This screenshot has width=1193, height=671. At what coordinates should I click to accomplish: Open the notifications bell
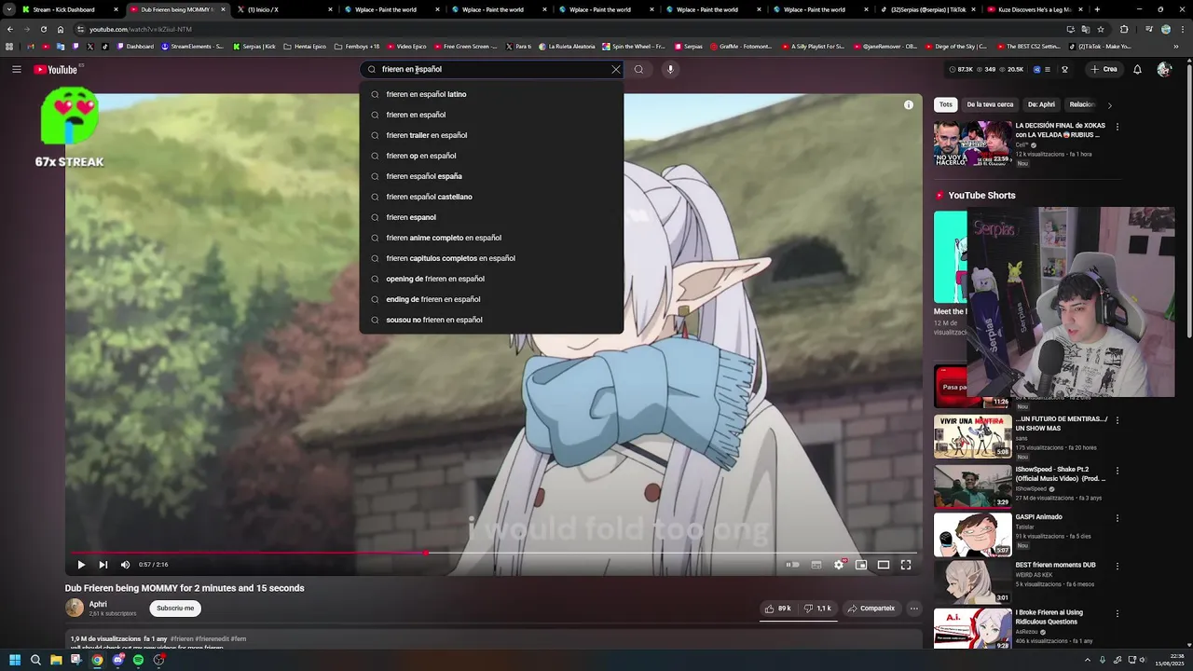[1137, 69]
